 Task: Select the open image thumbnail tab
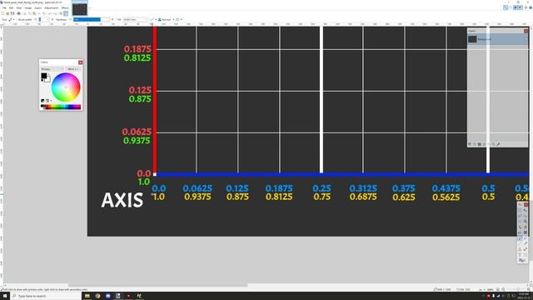pos(80,9)
